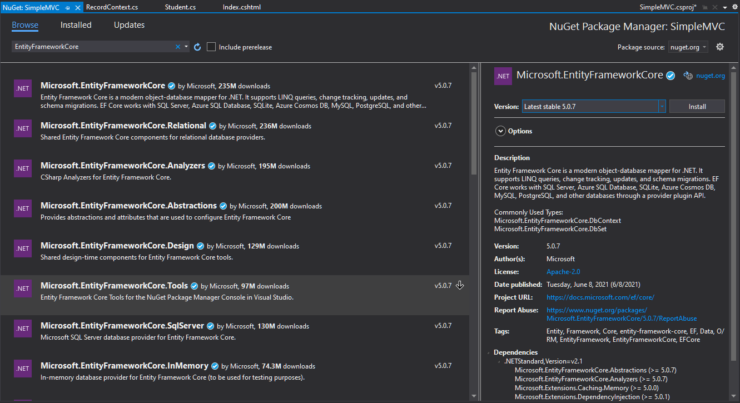Click the large .NET icon in details pane
740x403 pixels.
click(x=503, y=76)
